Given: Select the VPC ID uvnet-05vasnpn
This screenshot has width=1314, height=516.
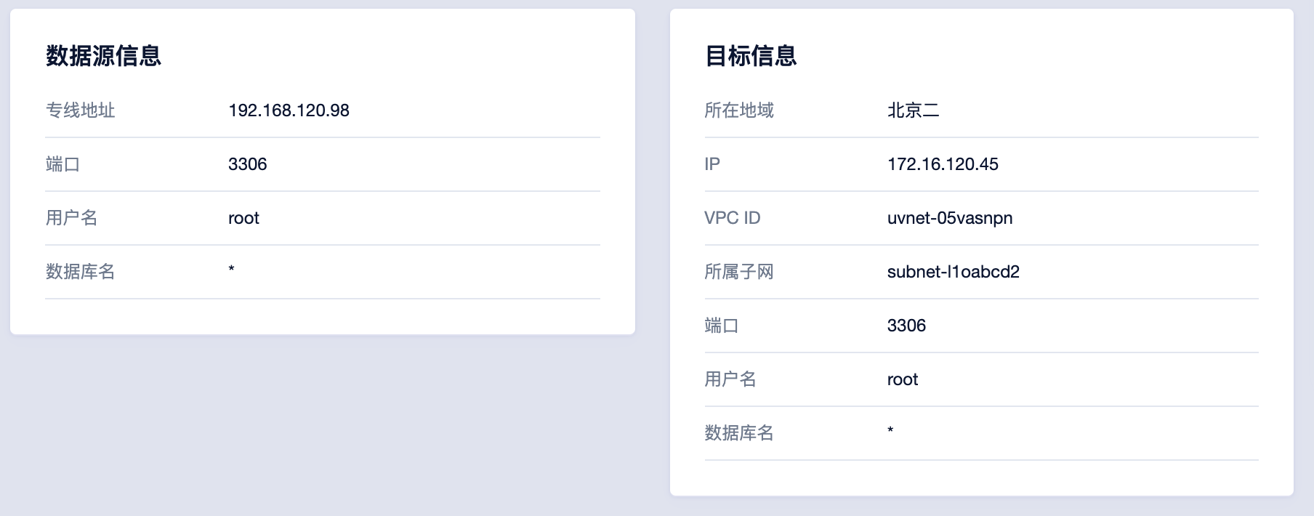Looking at the screenshot, I should [949, 218].
